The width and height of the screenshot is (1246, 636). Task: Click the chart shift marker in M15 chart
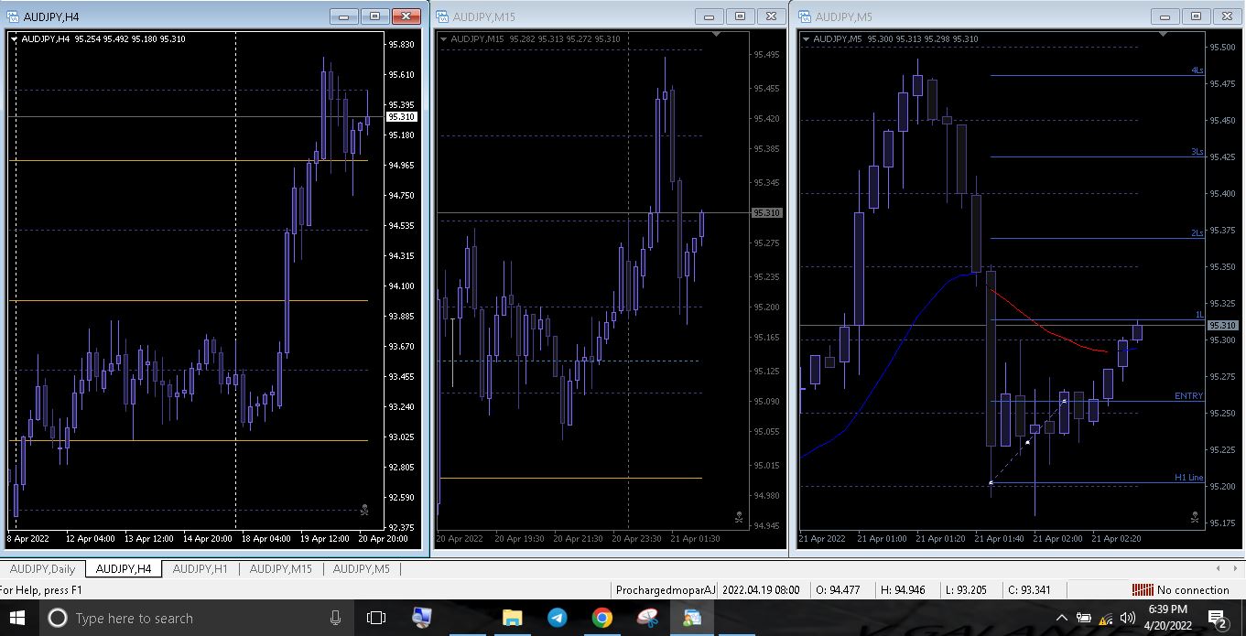point(716,35)
